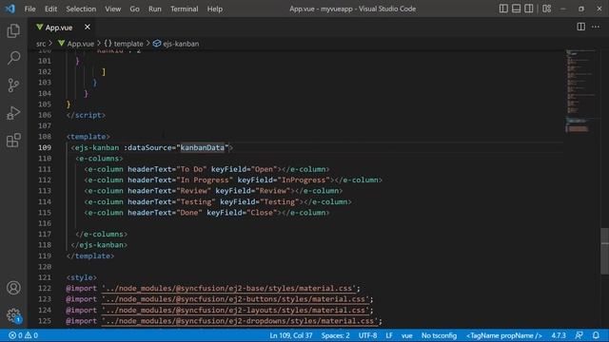The image size is (609, 342).
Task: Open the editor More Actions menu
Action: (x=596, y=27)
